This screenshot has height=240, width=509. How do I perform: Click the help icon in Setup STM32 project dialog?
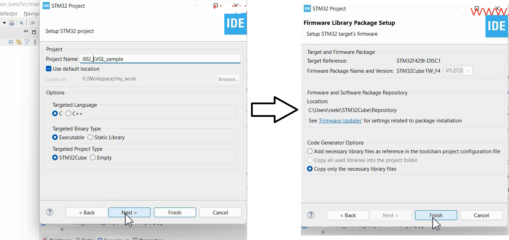[50, 212]
